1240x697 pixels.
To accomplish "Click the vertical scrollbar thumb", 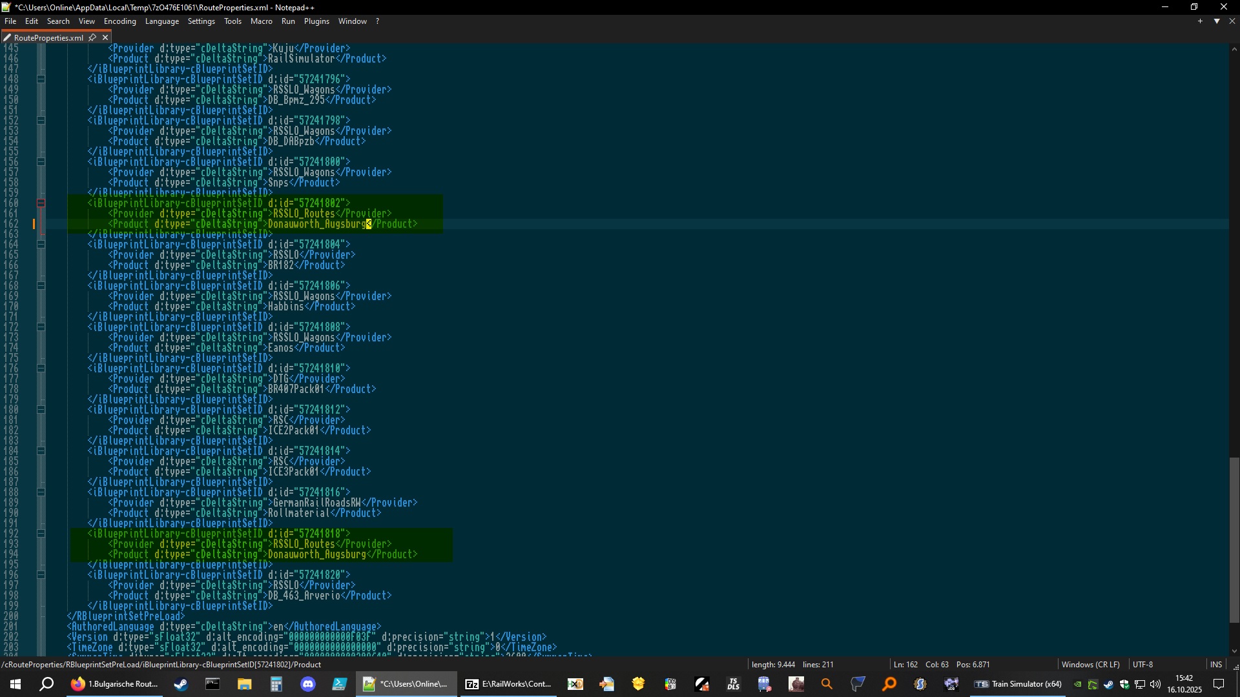I will coord(1234,539).
